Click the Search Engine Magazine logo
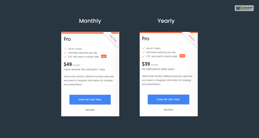 [244, 8]
